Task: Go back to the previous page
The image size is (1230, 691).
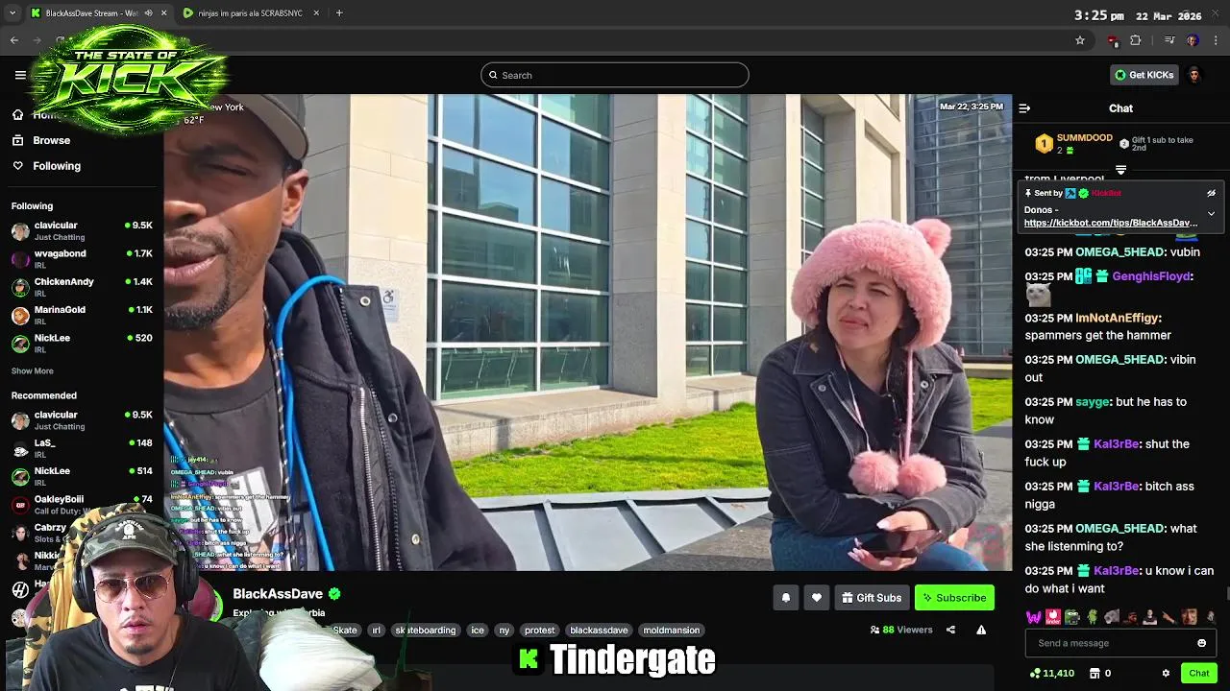Action: pos(14,40)
